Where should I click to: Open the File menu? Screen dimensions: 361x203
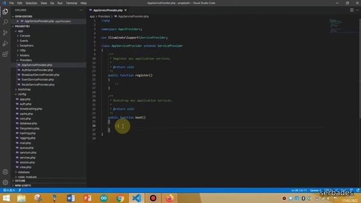[11, 3]
